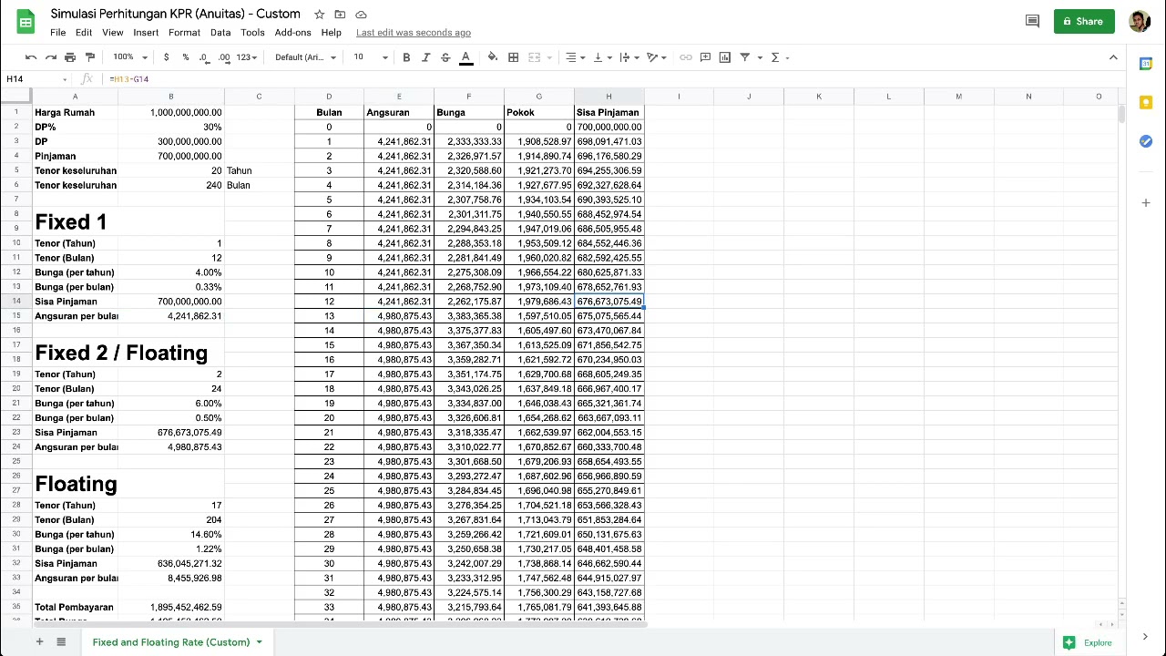View cloud save status icon
The image size is (1166, 656).
pyautogui.click(x=361, y=15)
